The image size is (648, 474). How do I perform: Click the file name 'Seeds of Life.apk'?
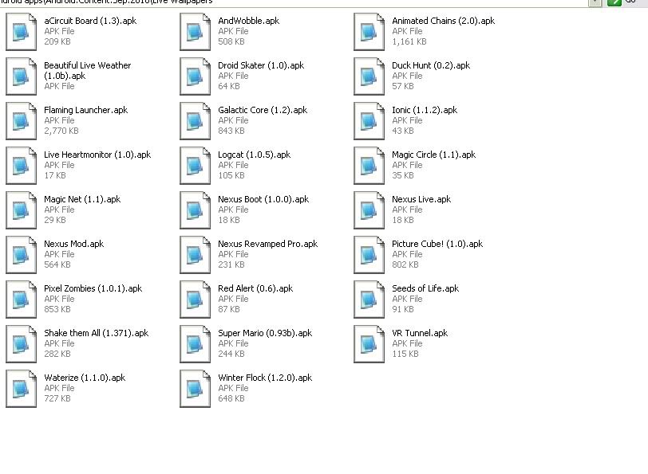coord(425,288)
